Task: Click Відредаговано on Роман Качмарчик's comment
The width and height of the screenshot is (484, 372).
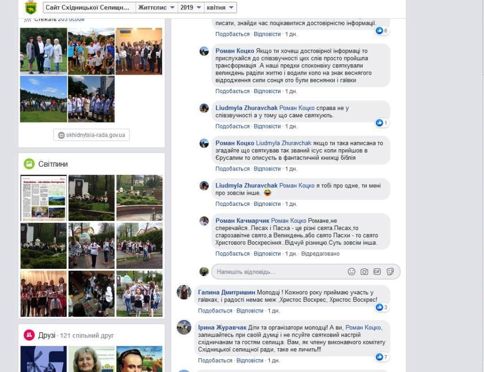Action: [x=320, y=254]
